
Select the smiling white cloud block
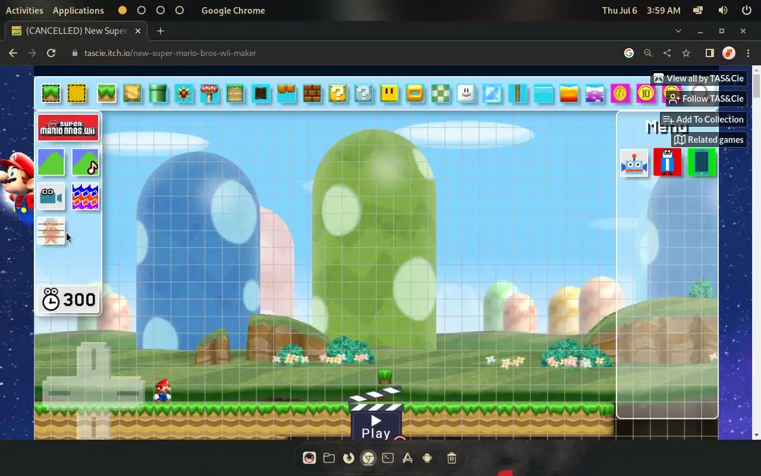click(x=466, y=93)
